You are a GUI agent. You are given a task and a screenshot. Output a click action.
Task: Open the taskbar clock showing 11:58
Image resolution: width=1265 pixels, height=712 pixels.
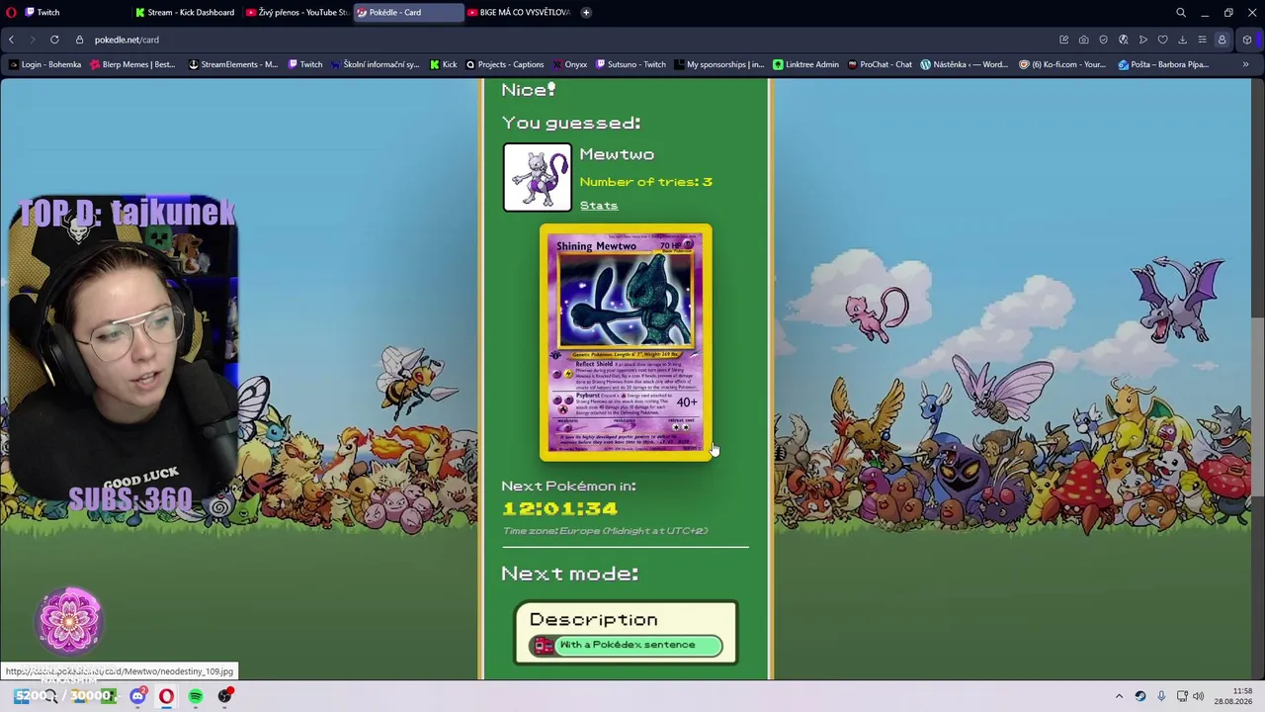tap(1233, 696)
